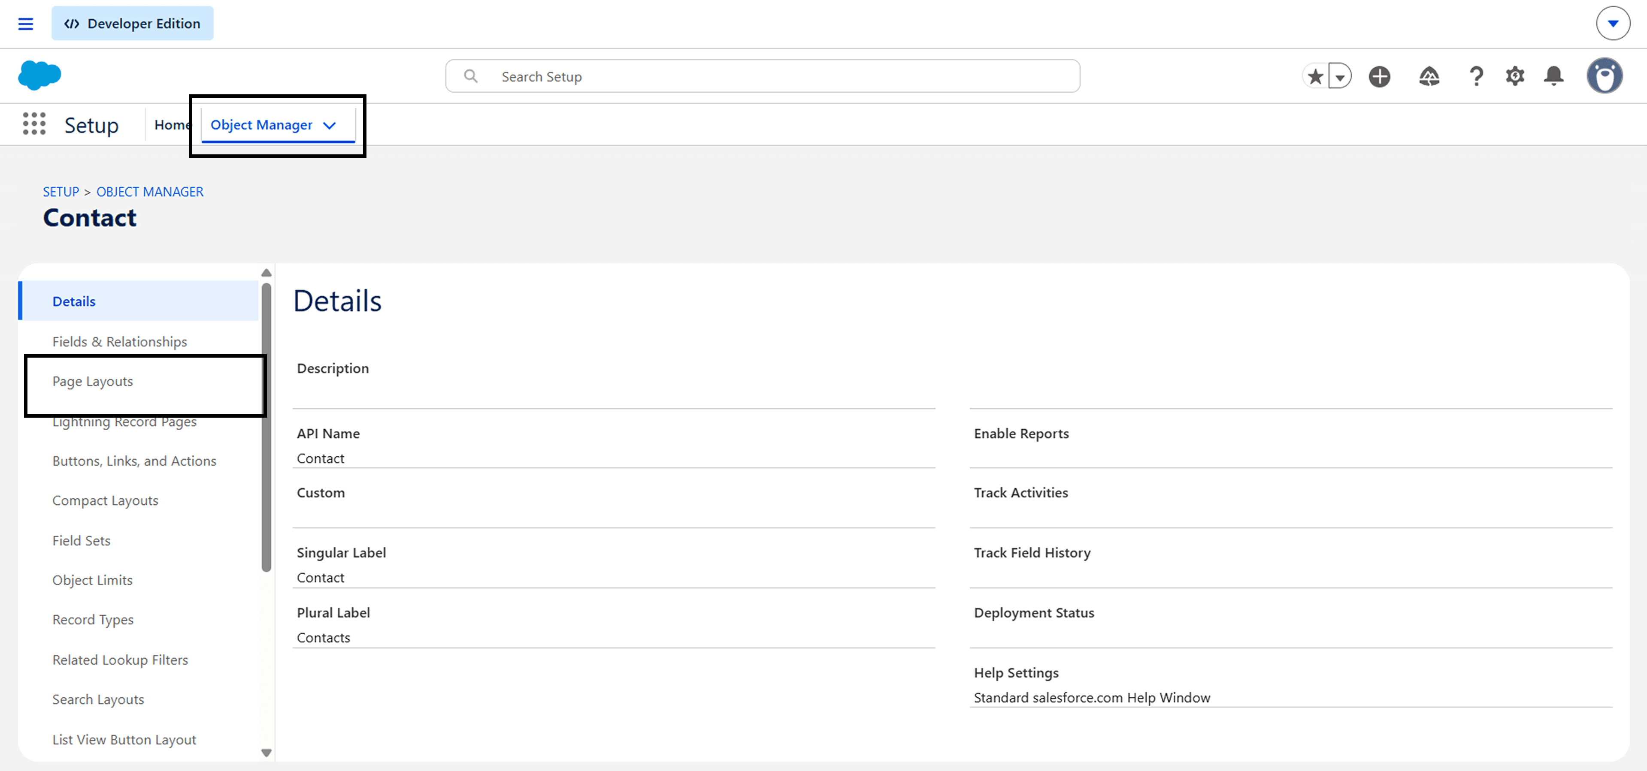This screenshot has width=1647, height=771.
Task: Open the user avatar profile menu
Action: tap(1604, 76)
